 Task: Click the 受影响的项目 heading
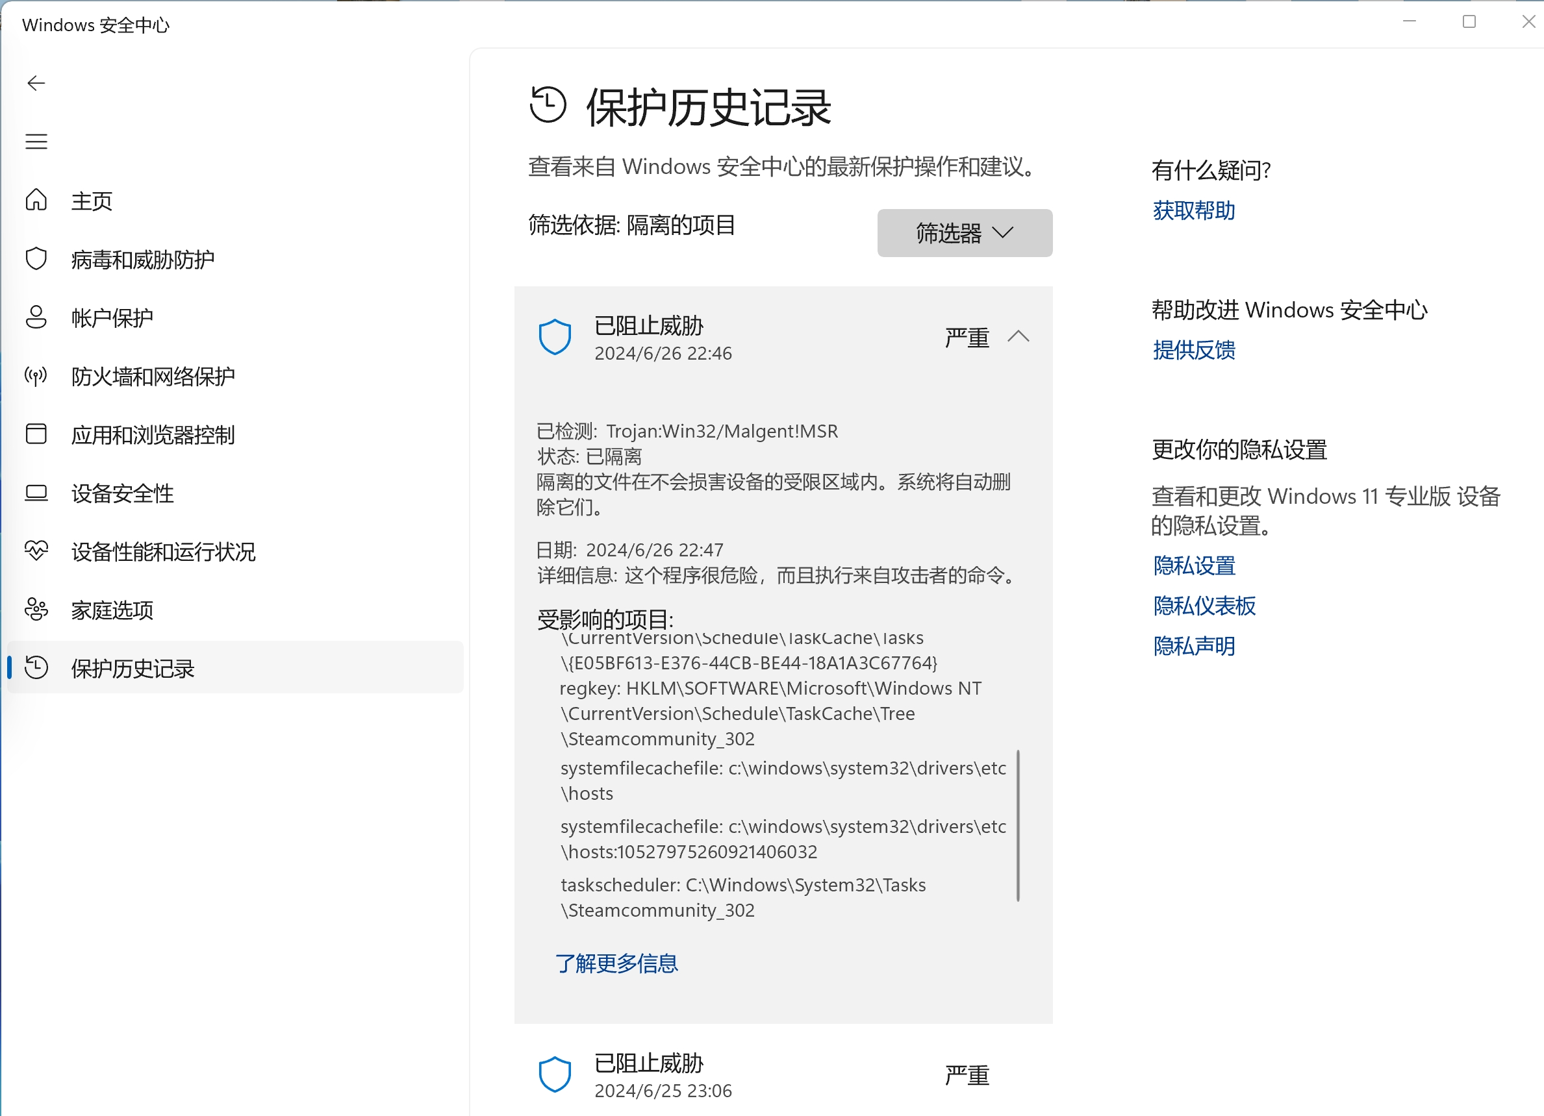click(605, 619)
